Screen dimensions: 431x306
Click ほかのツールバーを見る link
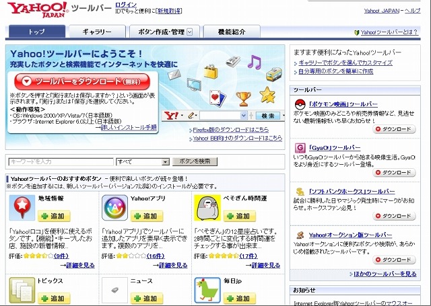[x=385, y=274]
